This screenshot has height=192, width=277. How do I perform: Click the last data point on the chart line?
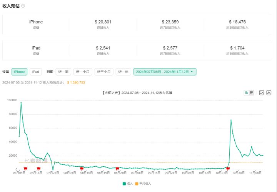point(263,155)
